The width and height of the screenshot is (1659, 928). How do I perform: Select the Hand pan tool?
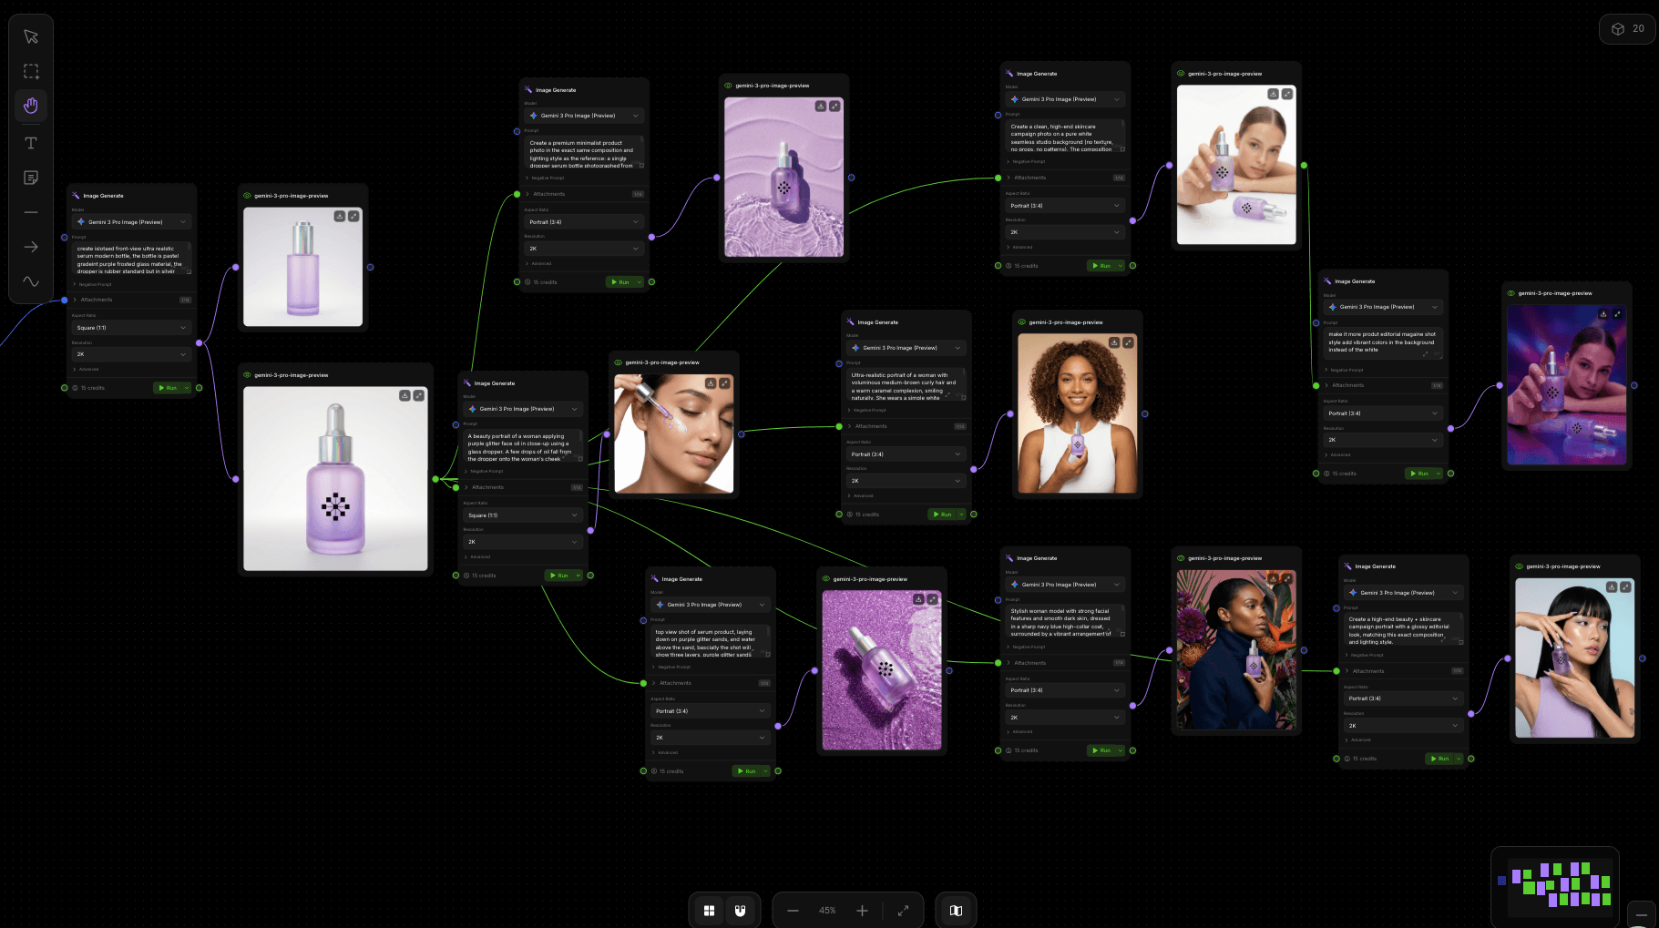coord(31,106)
